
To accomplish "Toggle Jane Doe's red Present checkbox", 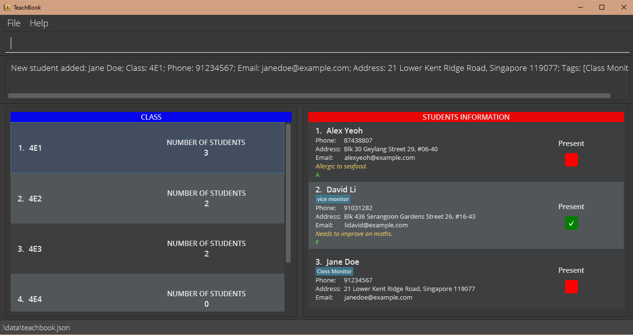I will (571, 287).
